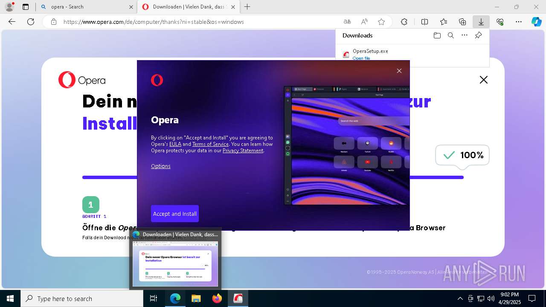The width and height of the screenshot is (546, 307).
Task: Click the "Open file" link
Action: pos(361,58)
